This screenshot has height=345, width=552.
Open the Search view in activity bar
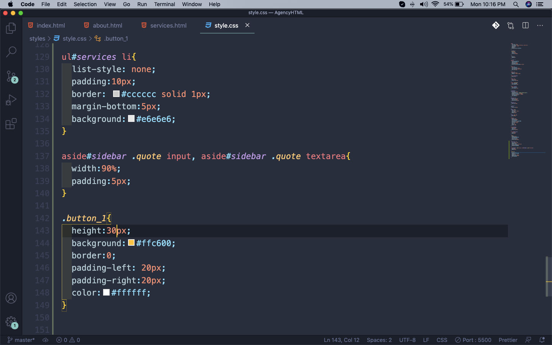tap(11, 52)
